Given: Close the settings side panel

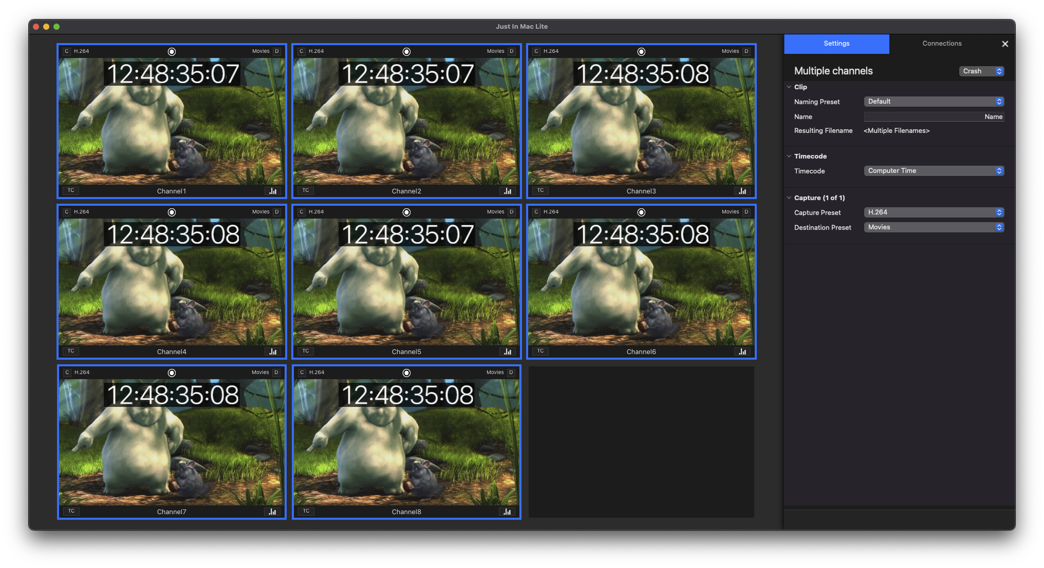Looking at the screenshot, I should 1005,44.
